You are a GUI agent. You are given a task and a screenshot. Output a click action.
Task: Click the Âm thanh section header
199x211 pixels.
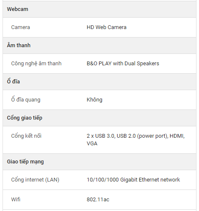coord(99,45)
